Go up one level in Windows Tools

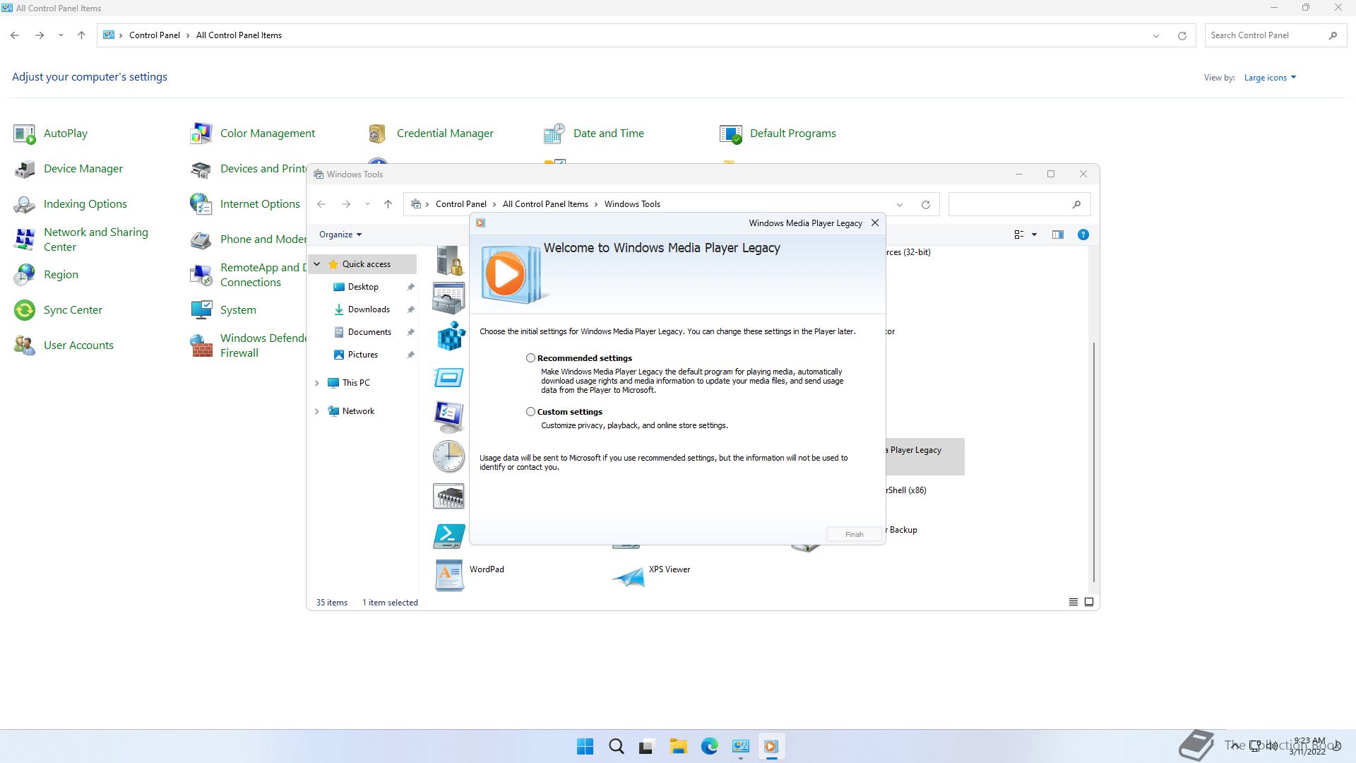pyautogui.click(x=388, y=204)
